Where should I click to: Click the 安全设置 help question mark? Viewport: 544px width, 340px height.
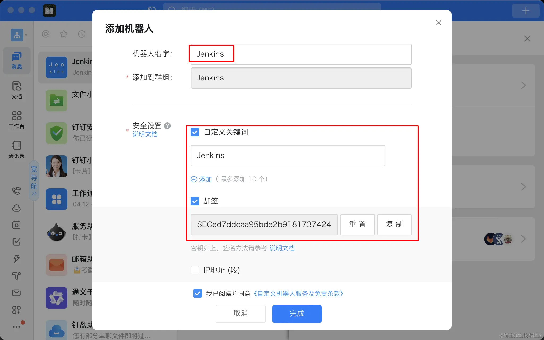pos(167,126)
